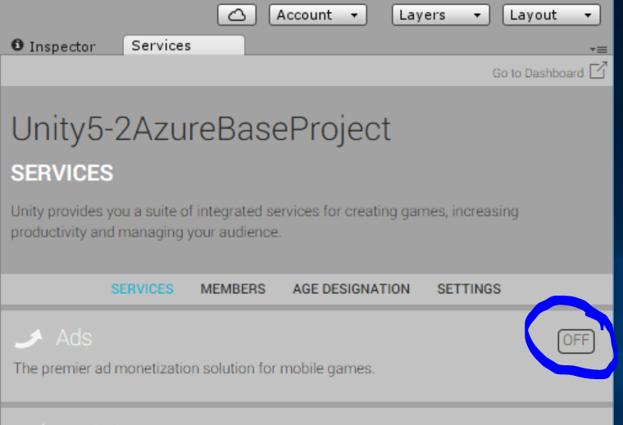
Task: Select the SERVICES navigation item
Action: coord(143,289)
